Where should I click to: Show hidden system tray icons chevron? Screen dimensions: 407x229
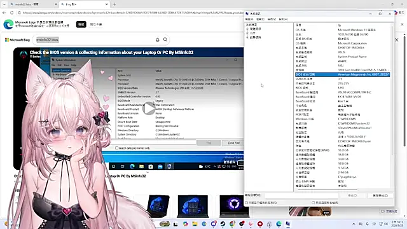354,224
